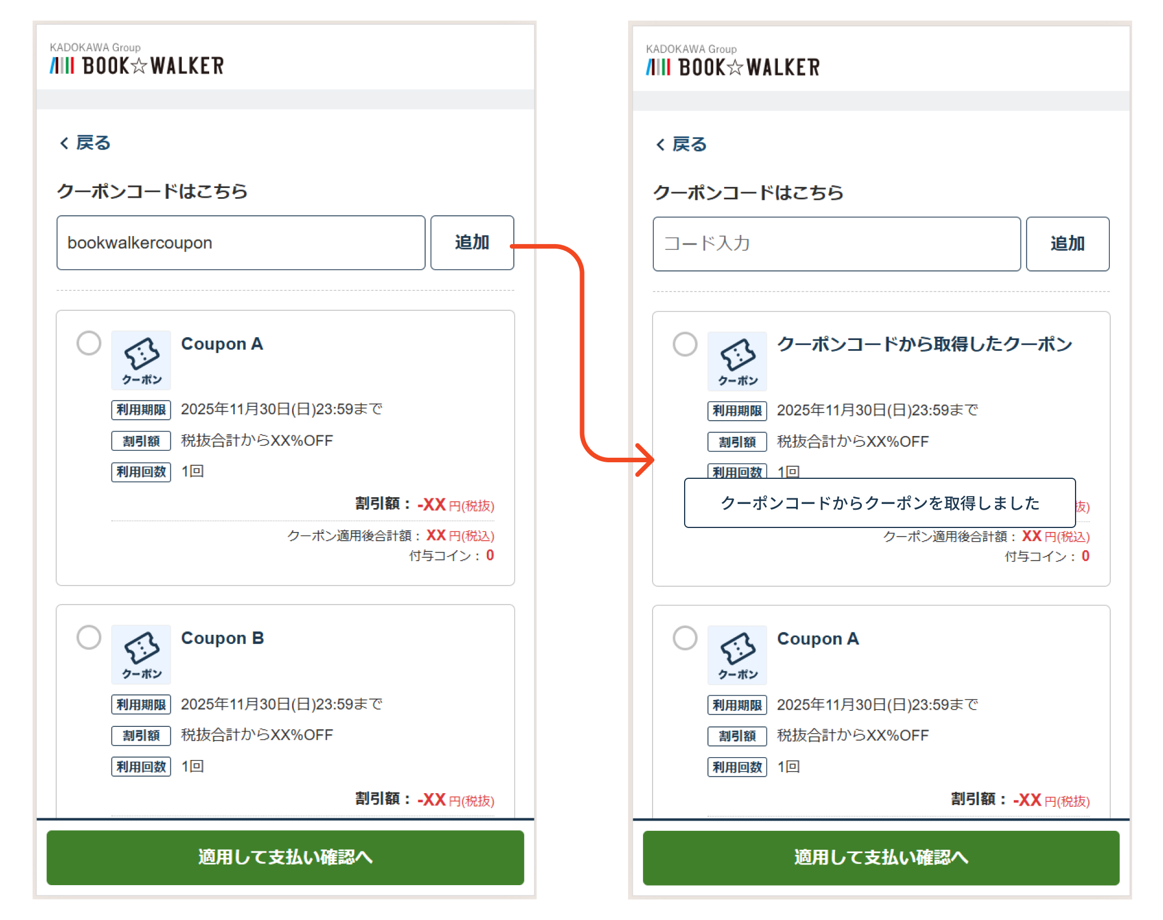1163x920 pixels.
Task: Click the empty コード入力 field
Action: pyautogui.click(x=836, y=244)
